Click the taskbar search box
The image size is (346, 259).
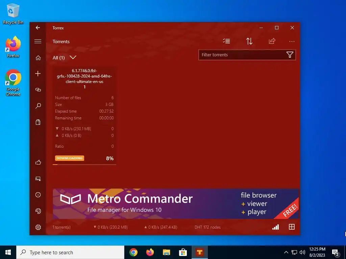[x=70, y=252]
